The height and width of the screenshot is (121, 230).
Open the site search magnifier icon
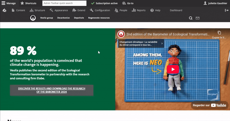(x=191, y=18)
